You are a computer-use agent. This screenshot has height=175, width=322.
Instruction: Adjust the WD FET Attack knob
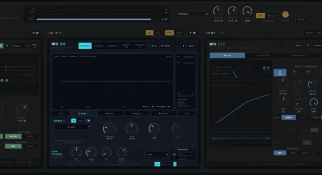coord(312,84)
